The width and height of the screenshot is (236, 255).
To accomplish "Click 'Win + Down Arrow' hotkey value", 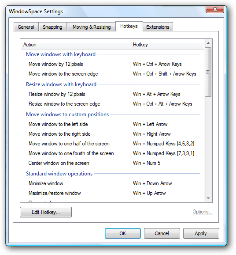I will pyautogui.click(x=152, y=183).
